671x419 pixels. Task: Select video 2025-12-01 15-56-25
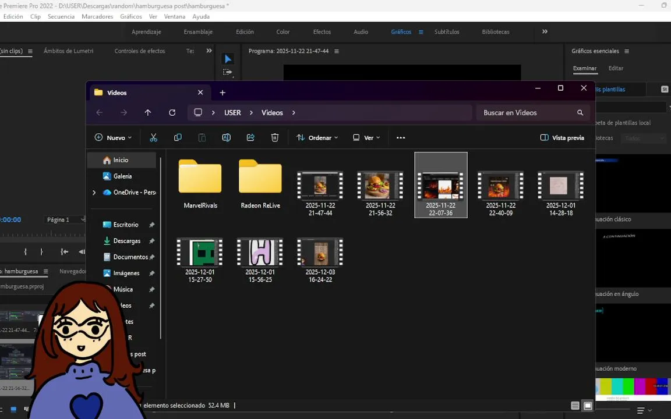(260, 260)
